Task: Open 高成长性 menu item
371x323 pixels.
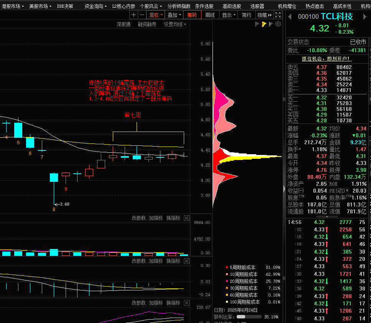Action: coord(342,6)
